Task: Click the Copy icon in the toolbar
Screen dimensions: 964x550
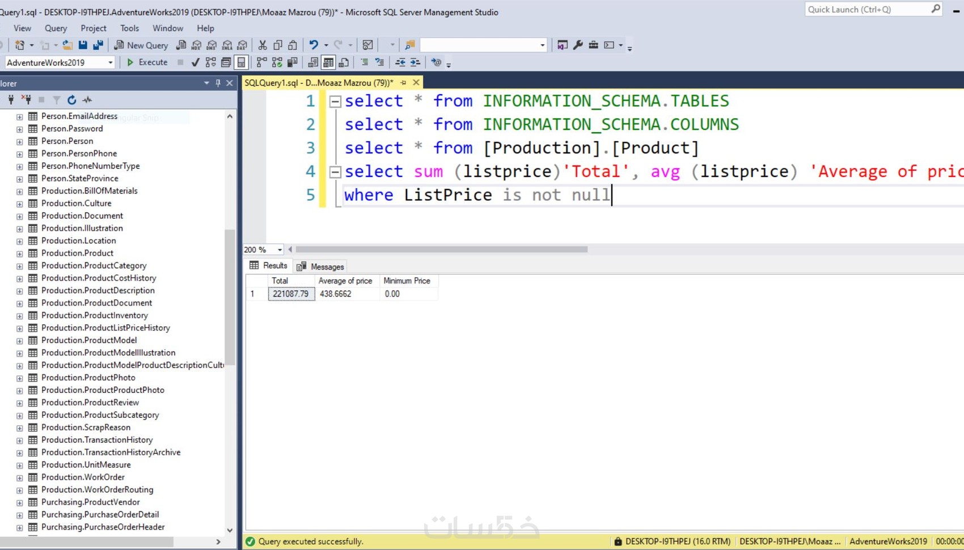Action: (278, 45)
